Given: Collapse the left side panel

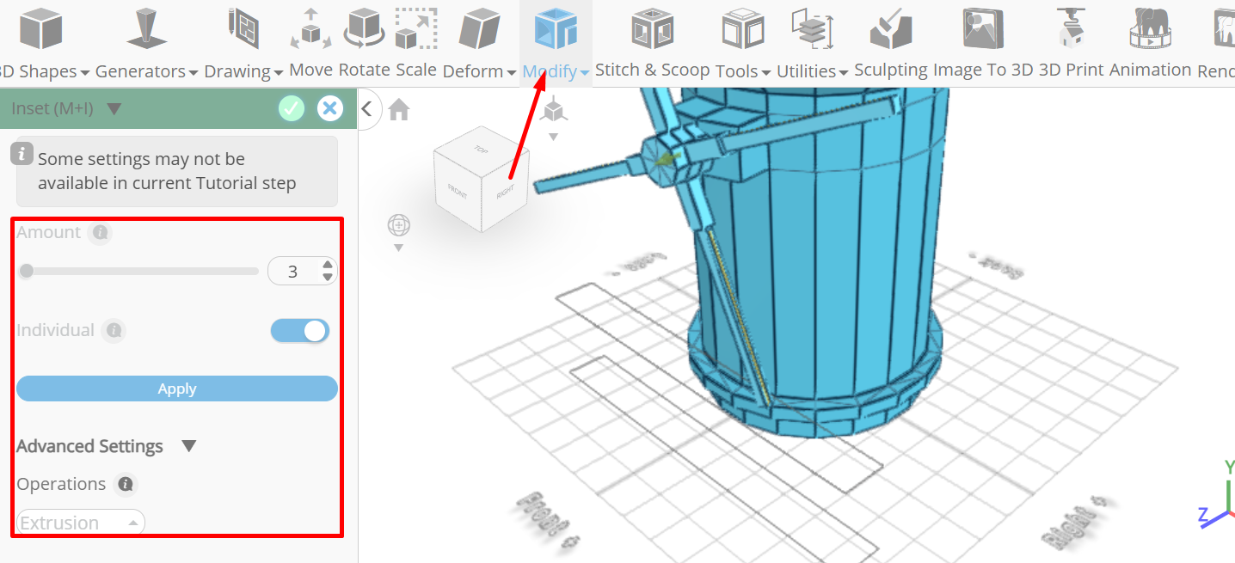Looking at the screenshot, I should pos(367,108).
